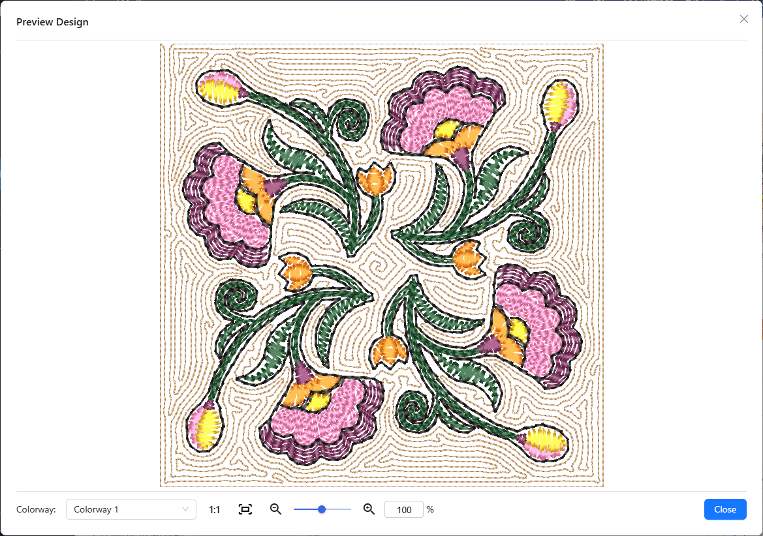763x536 pixels.
Task: Click the fit-to-window icon
Action: click(x=245, y=509)
